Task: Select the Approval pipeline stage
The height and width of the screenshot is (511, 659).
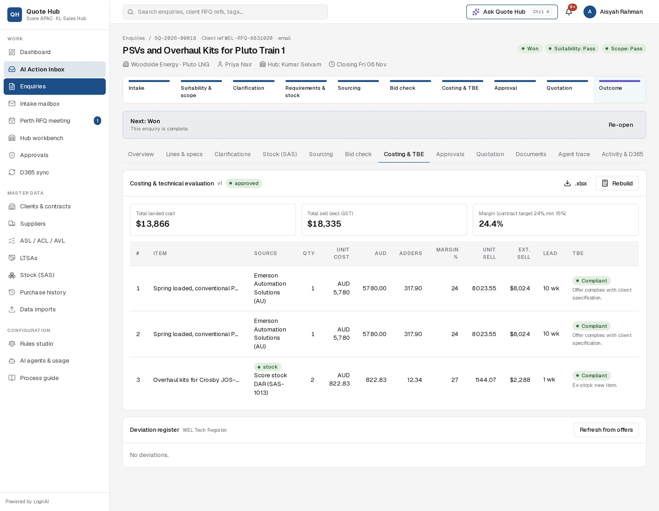Action: (515, 90)
